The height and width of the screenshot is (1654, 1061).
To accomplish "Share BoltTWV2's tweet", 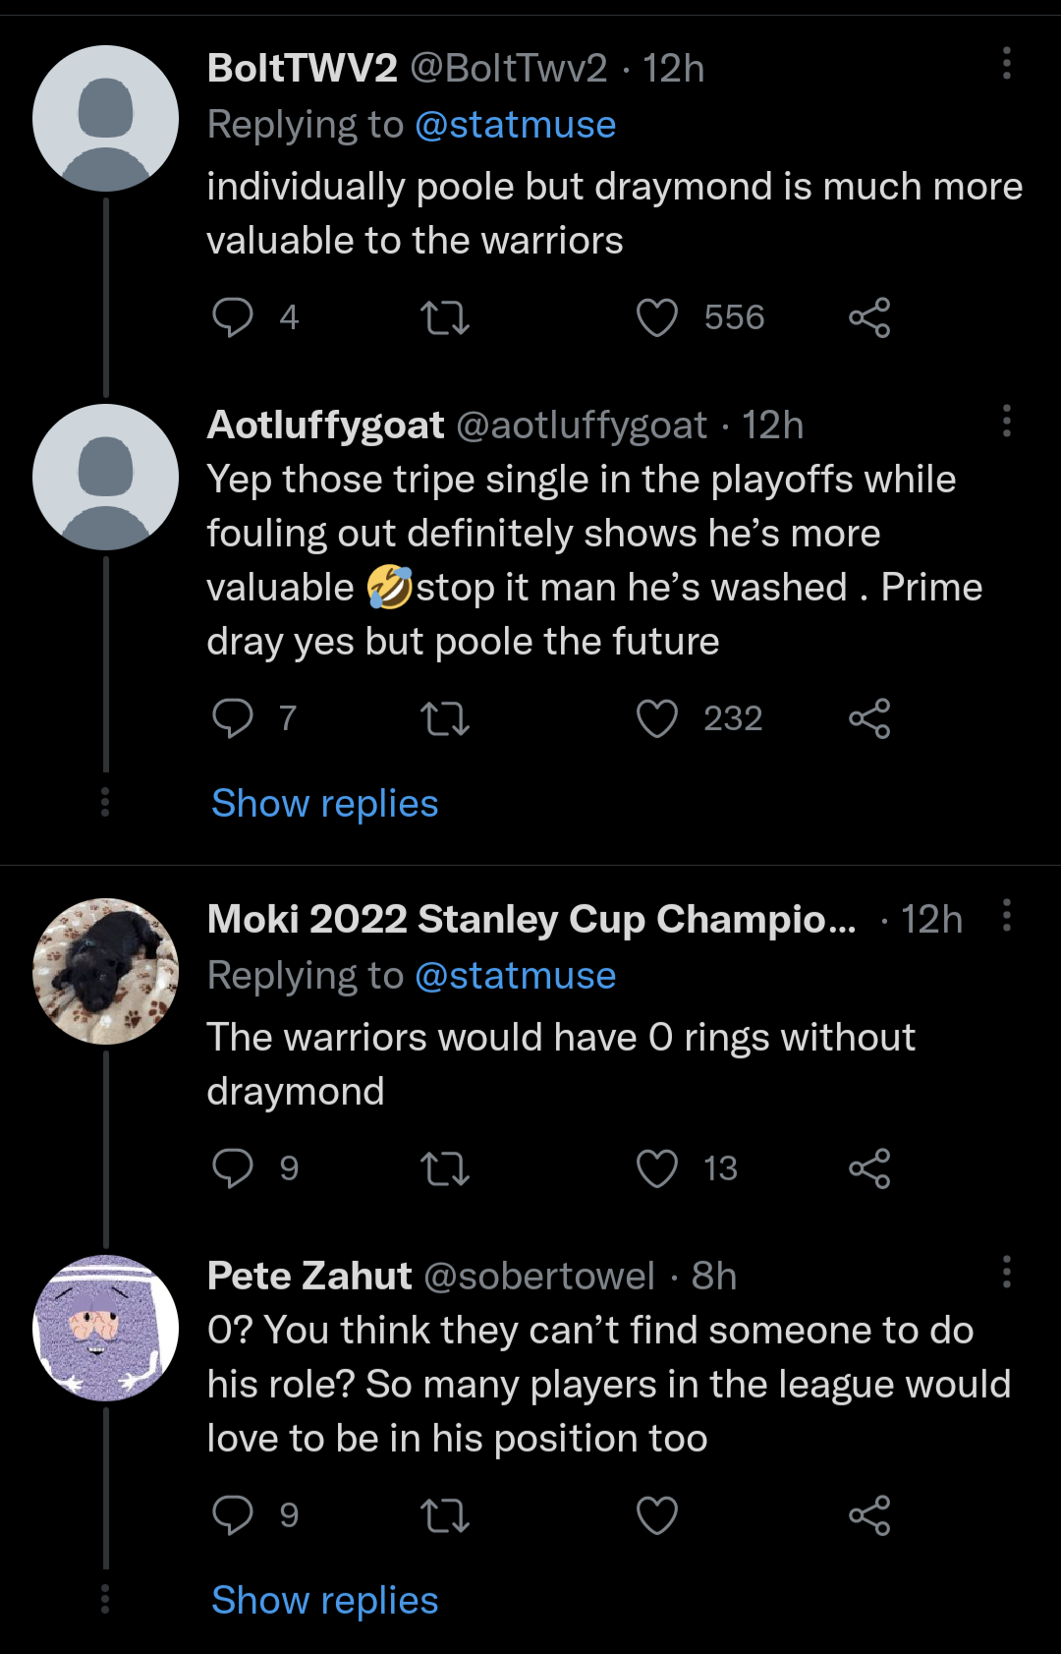I will [869, 317].
